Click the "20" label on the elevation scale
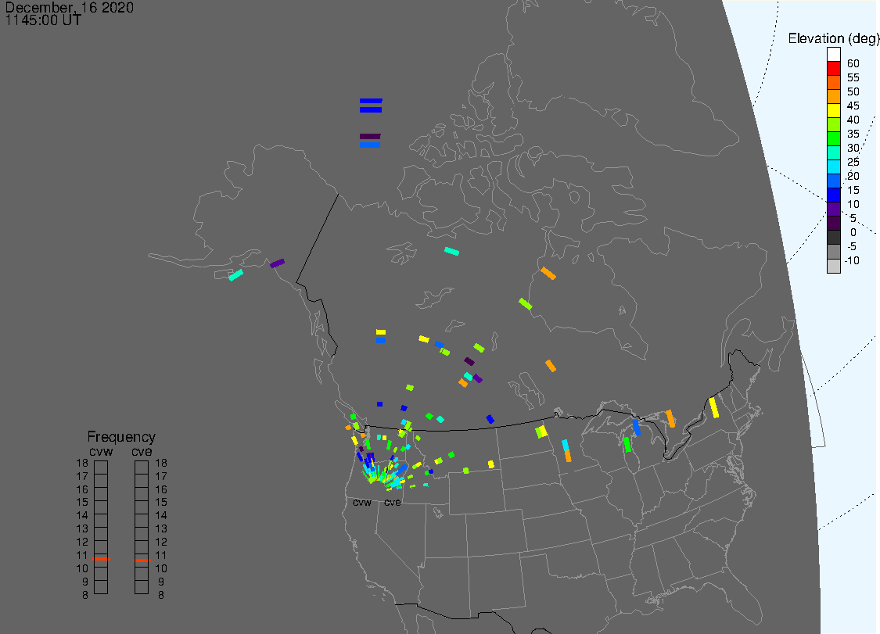This screenshot has height=634, width=880. pyautogui.click(x=853, y=176)
